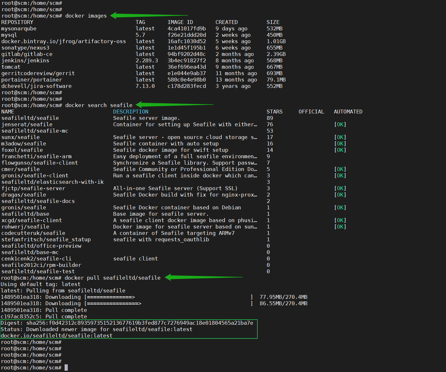Select jira tag 7.13.0
Viewport: 446px width, 372px height.
point(145,86)
